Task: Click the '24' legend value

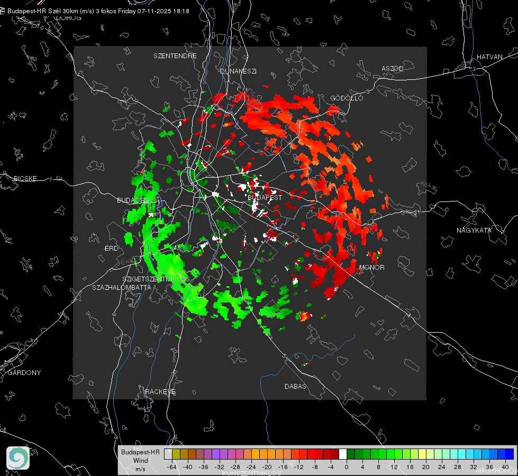Action: (x=442, y=467)
